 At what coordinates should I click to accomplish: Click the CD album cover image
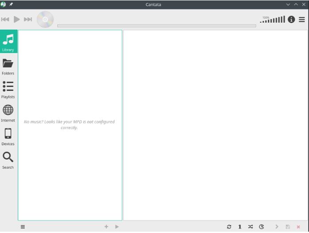click(x=45, y=20)
